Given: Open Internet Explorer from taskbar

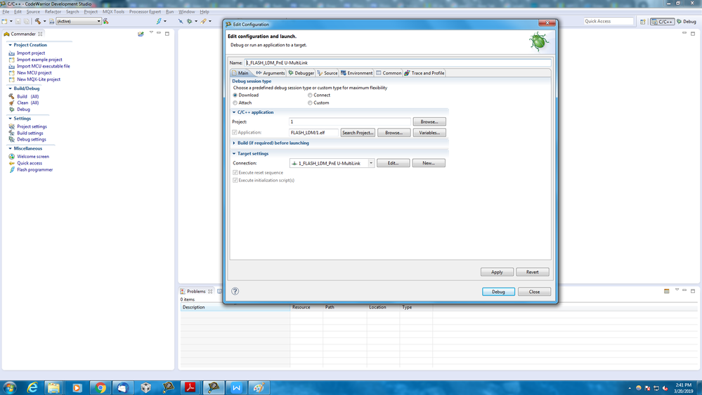Looking at the screenshot, I should tap(32, 388).
